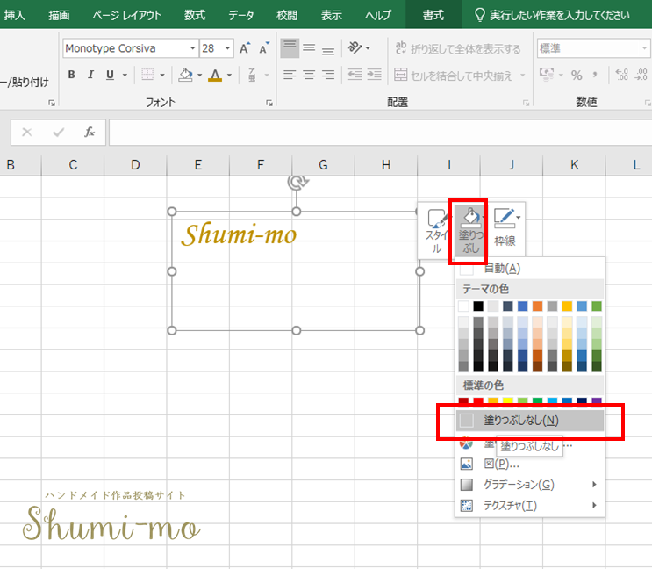The width and height of the screenshot is (652, 569).
Task: Pick yellow standard color swatch
Action: point(508,401)
